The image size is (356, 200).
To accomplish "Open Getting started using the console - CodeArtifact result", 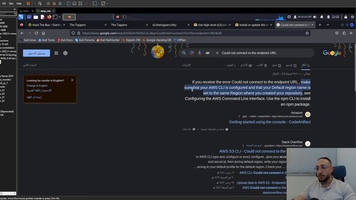I will point(269,122).
